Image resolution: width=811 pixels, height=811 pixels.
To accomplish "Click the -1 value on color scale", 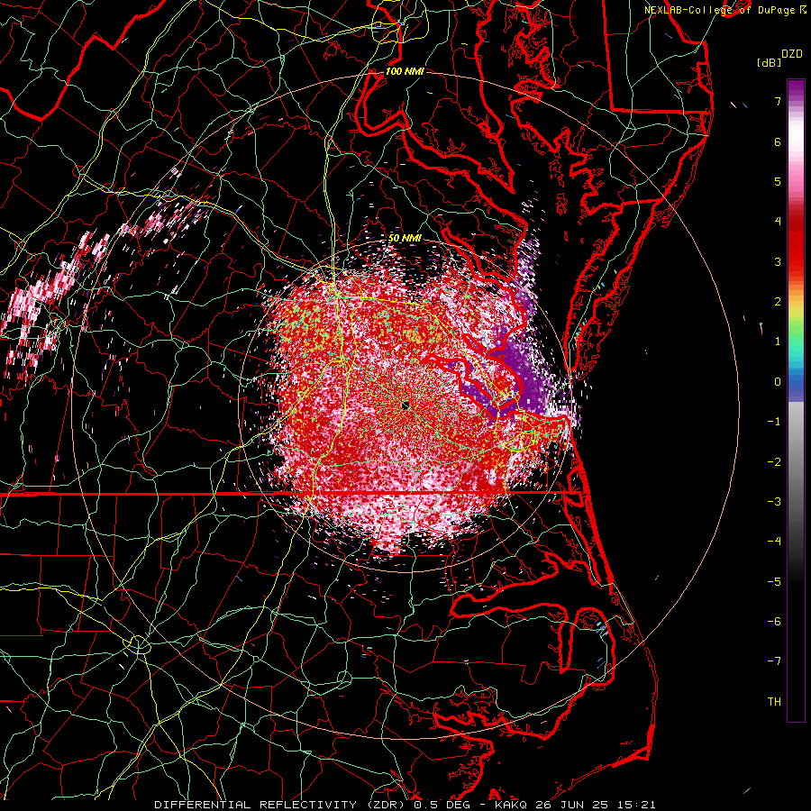I will click(x=774, y=422).
